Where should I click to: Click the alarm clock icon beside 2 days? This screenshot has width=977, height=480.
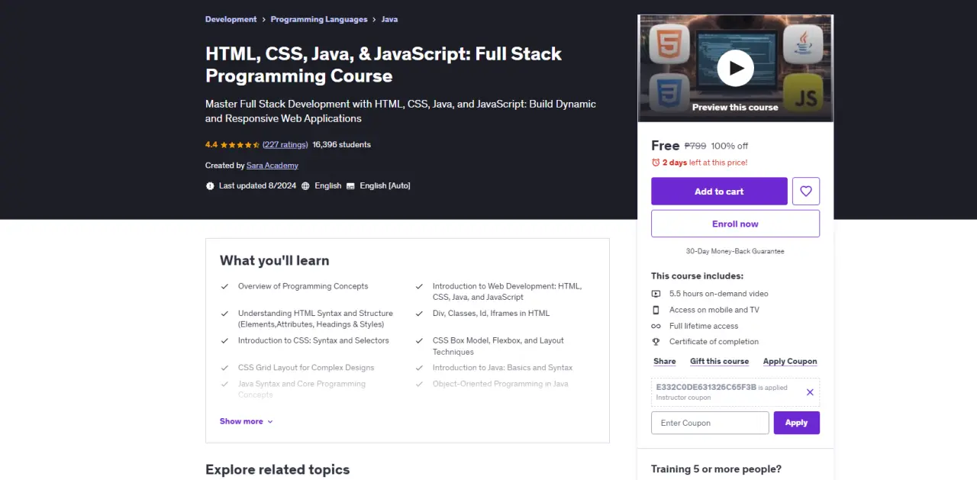(x=656, y=163)
